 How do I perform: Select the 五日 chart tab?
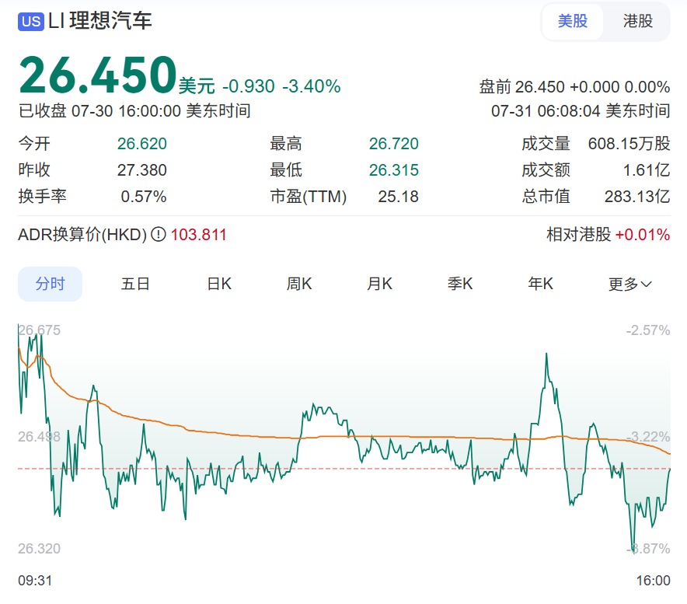pyautogui.click(x=135, y=284)
